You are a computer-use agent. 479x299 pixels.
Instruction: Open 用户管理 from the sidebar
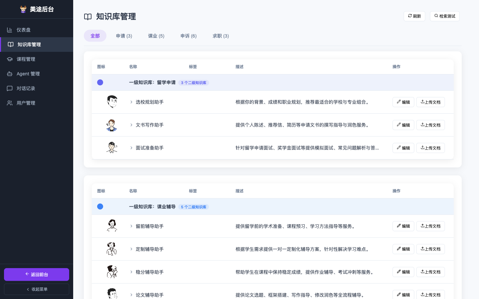pyautogui.click(x=37, y=103)
